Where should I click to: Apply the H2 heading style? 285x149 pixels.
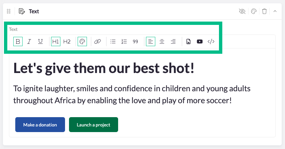[67, 41]
